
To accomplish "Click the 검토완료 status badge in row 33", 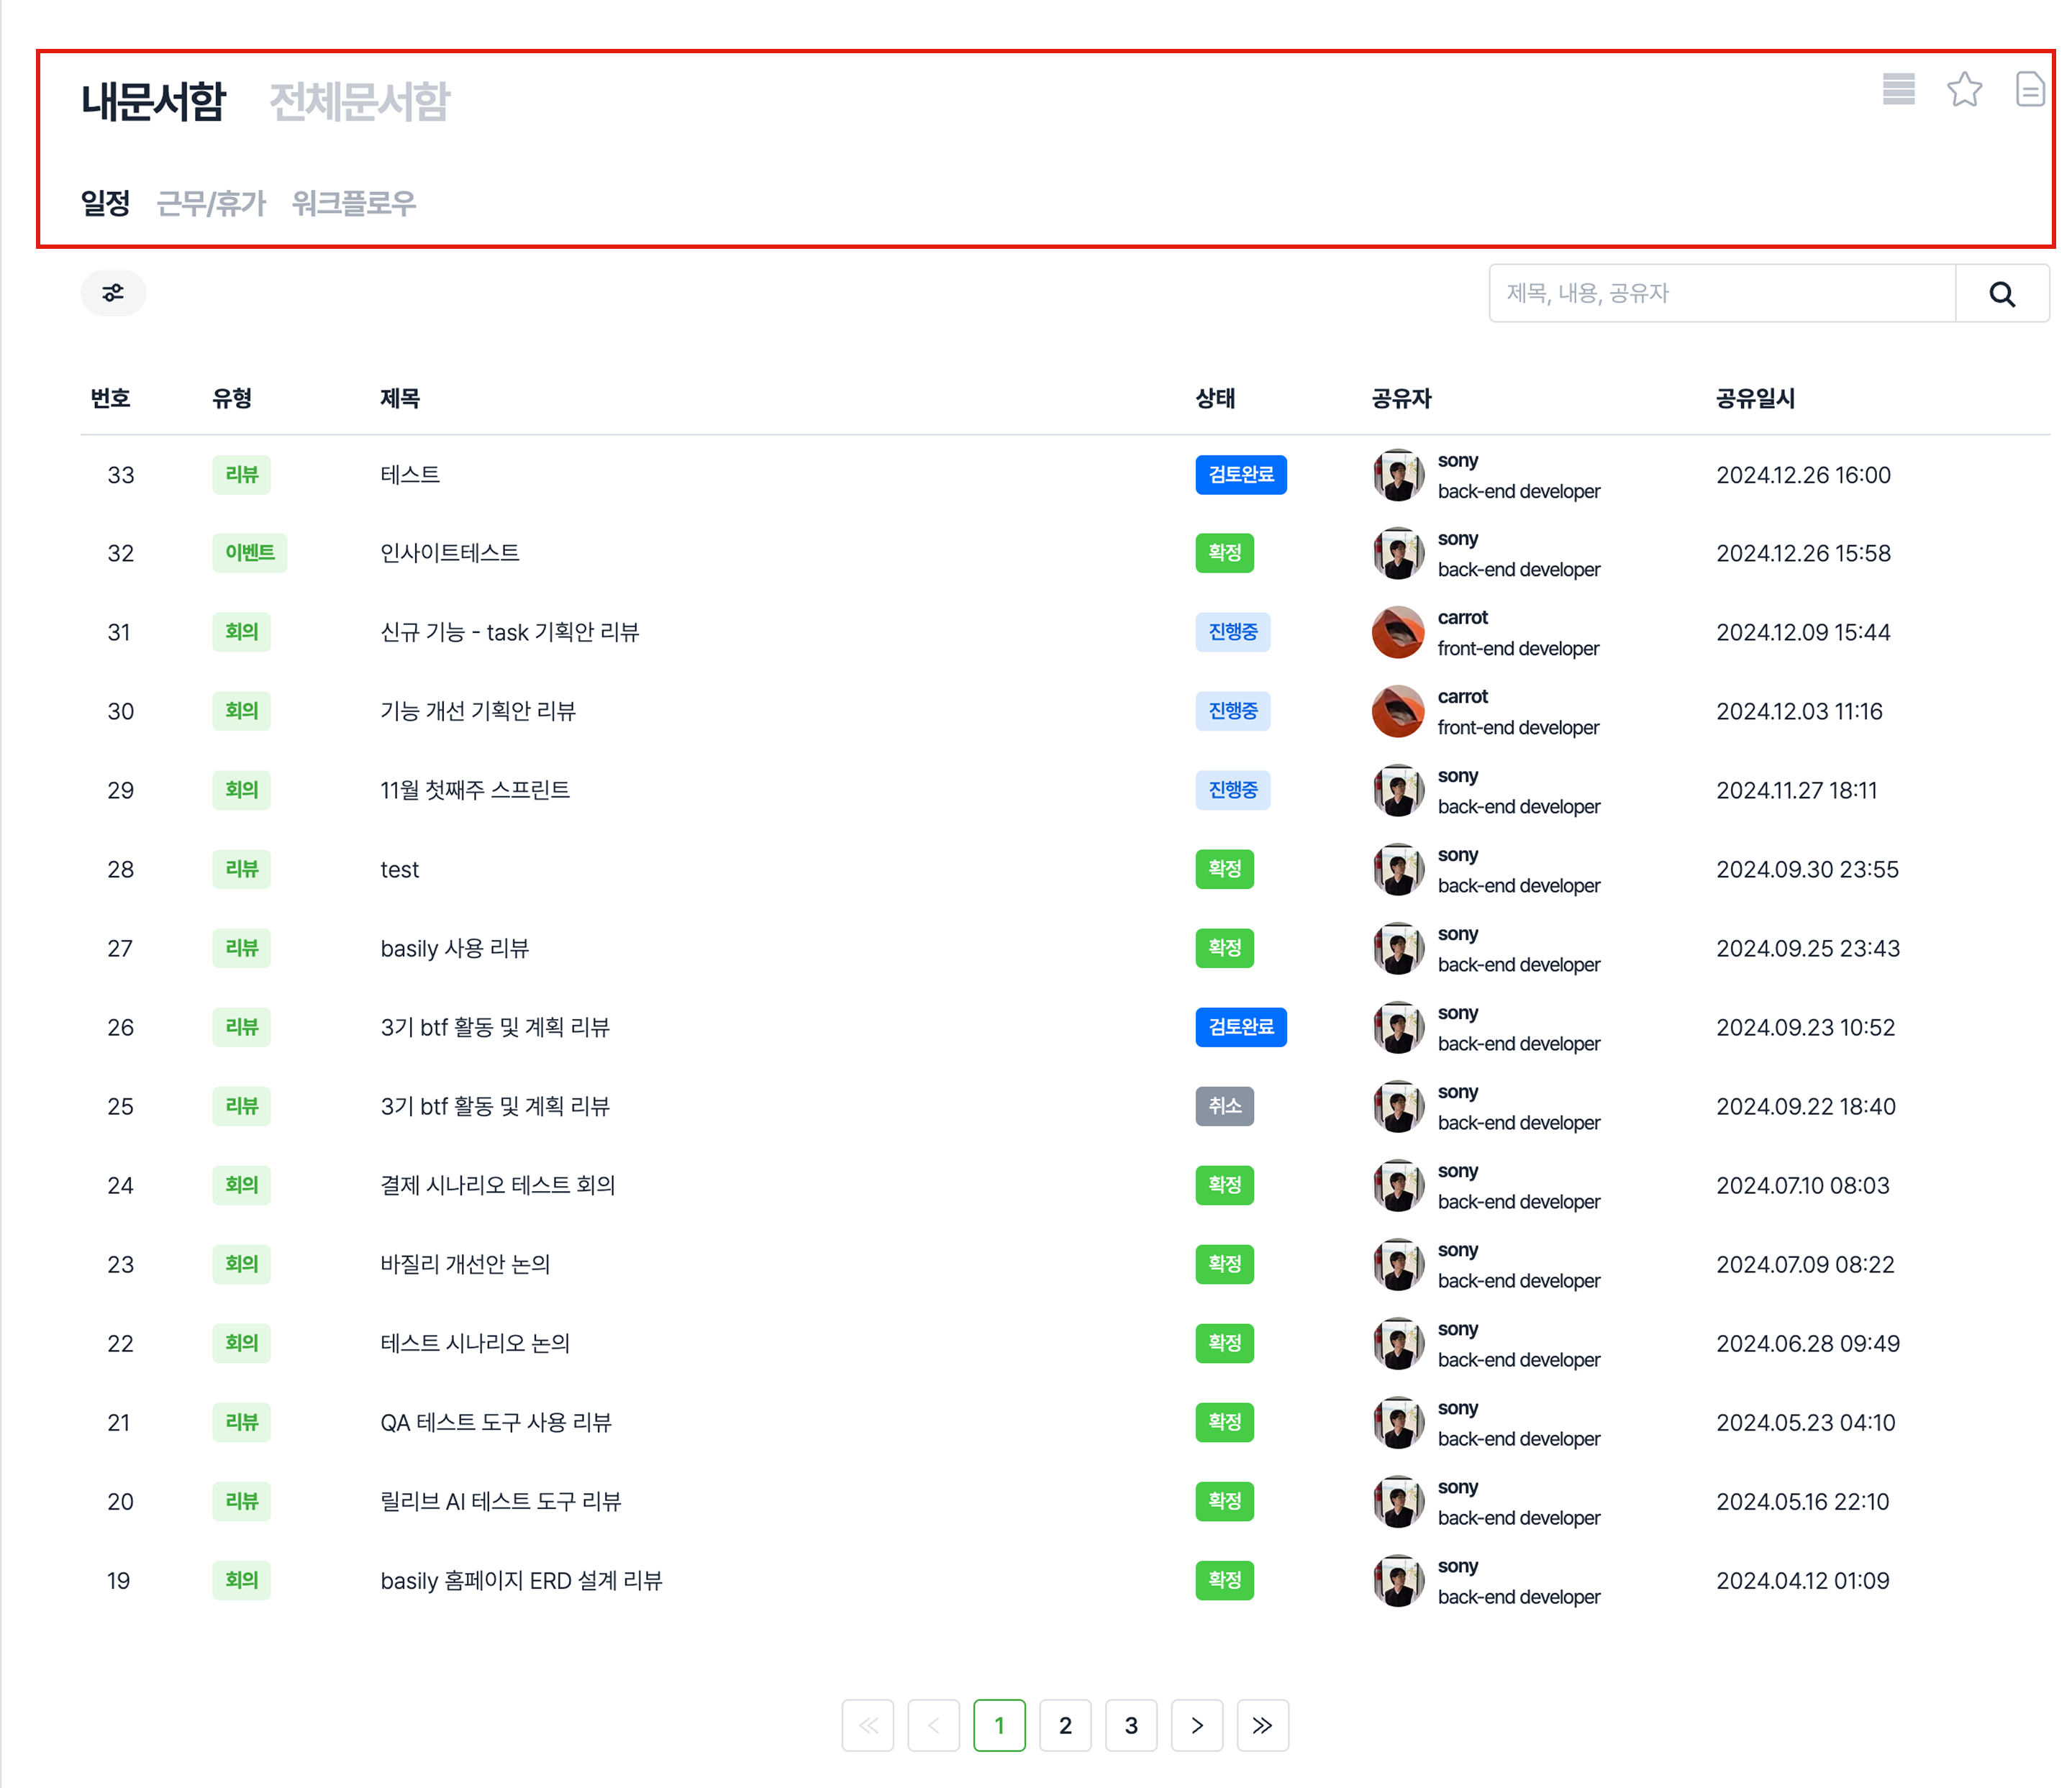I will (x=1240, y=474).
